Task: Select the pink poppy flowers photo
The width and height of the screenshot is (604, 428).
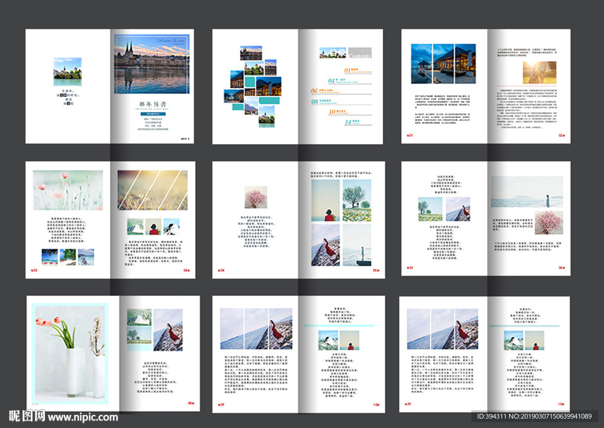Action: click(68, 190)
